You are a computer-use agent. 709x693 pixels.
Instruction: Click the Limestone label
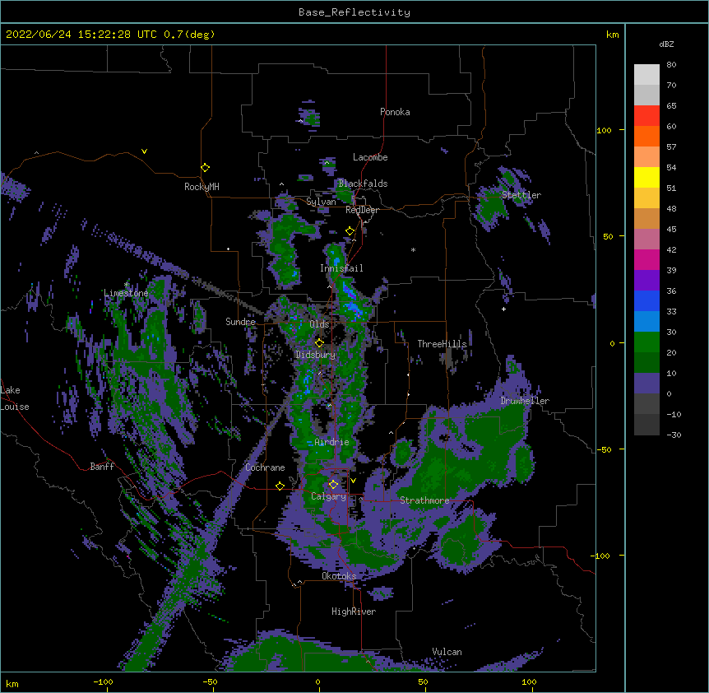126,293
